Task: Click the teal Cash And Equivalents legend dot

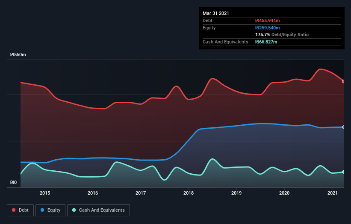Action: pyautogui.click(x=74, y=210)
